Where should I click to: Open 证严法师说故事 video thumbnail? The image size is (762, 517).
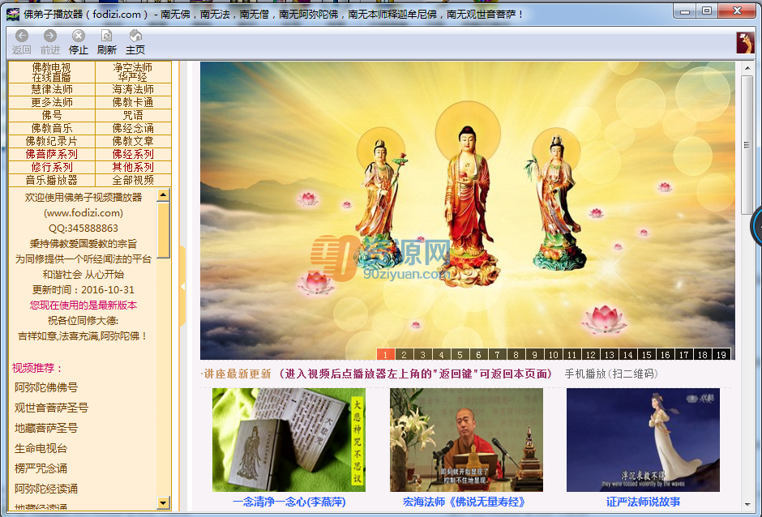(x=643, y=440)
